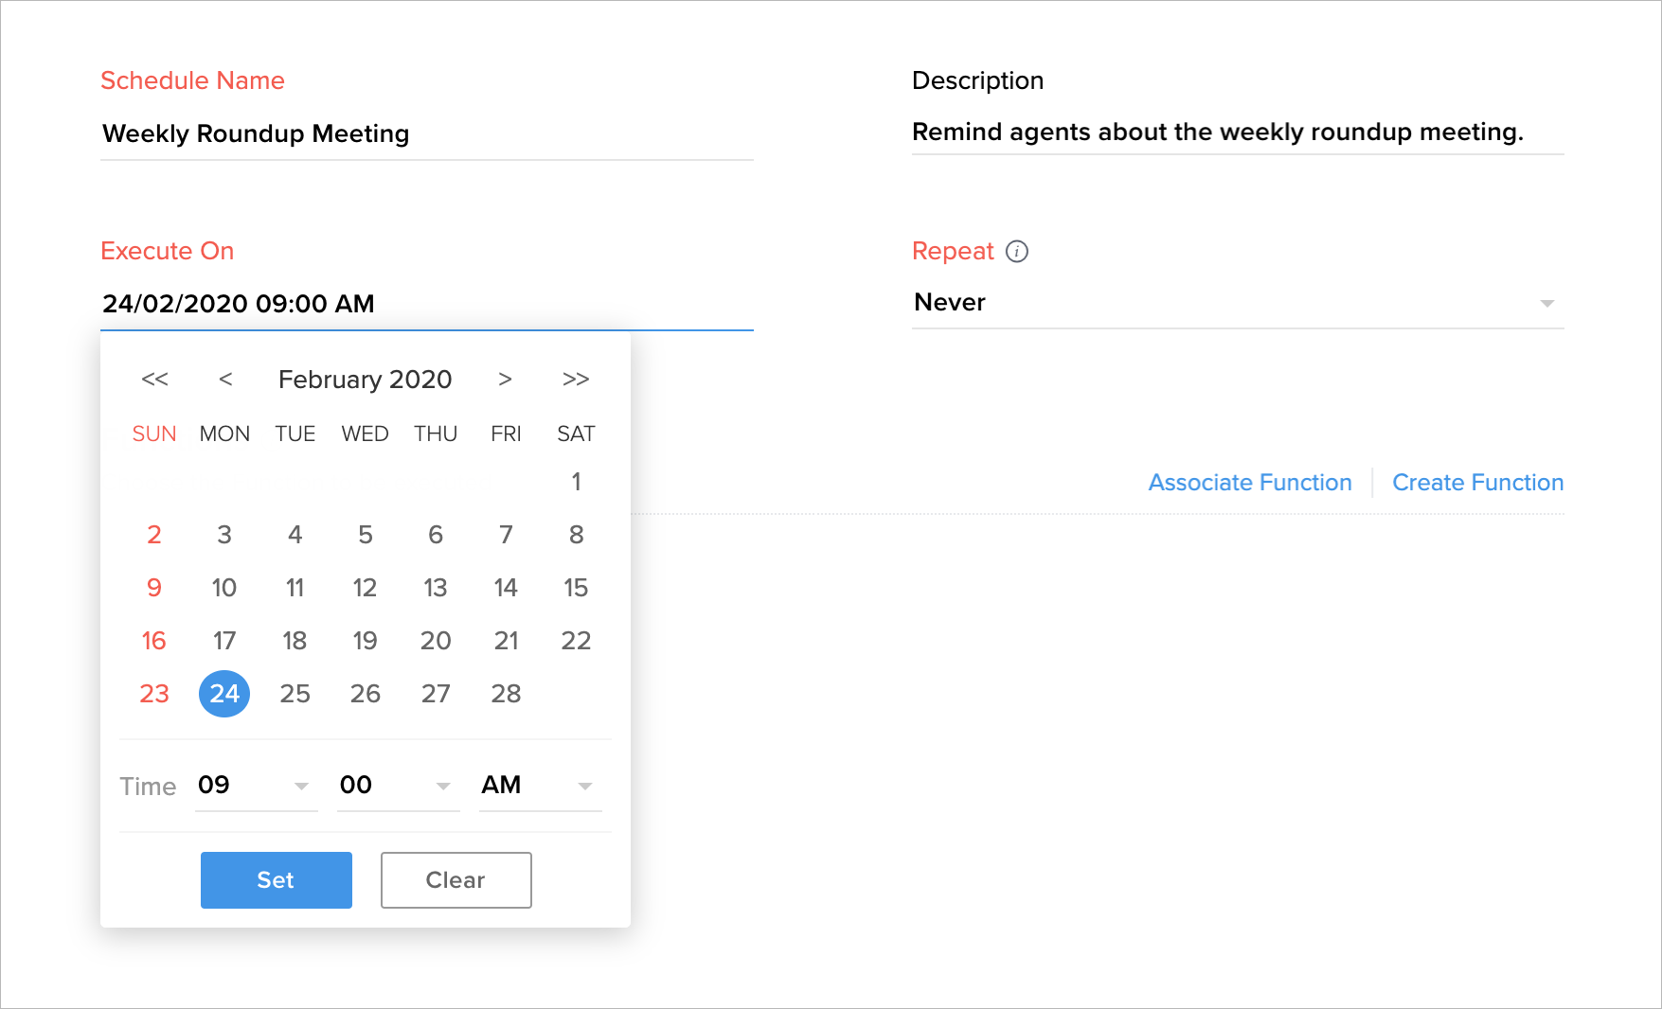
Task: Select February 3 in the calendar
Action: click(224, 535)
